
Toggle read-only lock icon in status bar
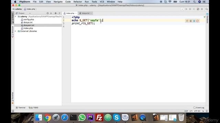pos(203,111)
